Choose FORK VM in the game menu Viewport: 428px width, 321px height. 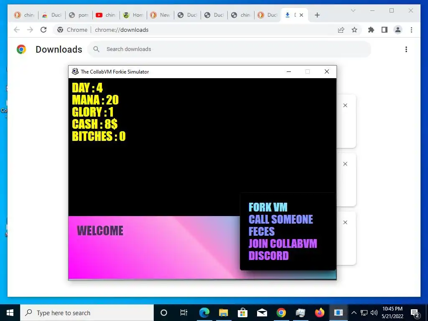268,207
